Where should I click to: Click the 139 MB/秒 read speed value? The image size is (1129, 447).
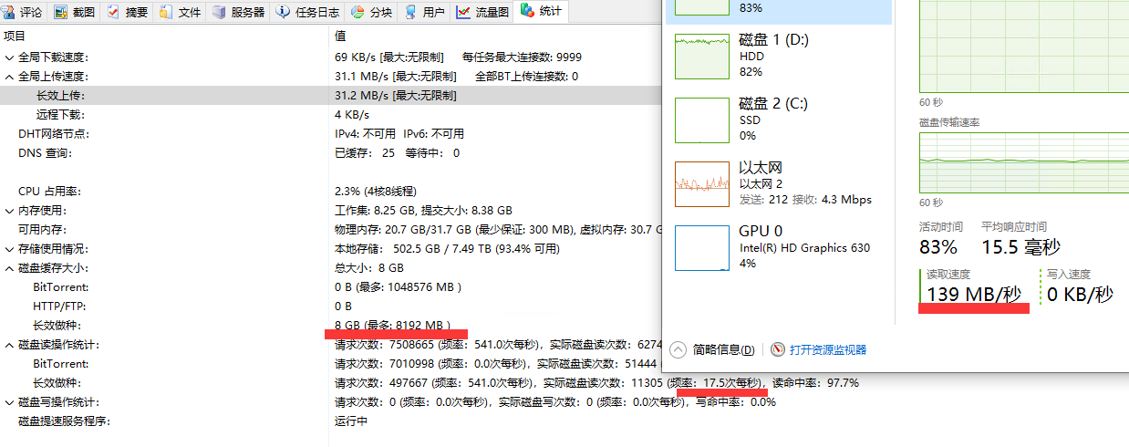click(x=974, y=294)
